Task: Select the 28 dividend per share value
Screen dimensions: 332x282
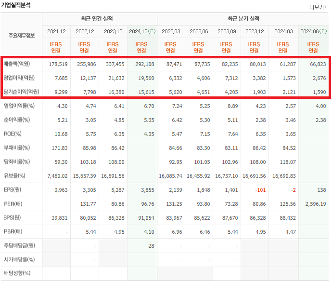Action: tap(151, 246)
